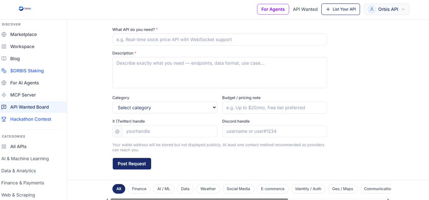Screen dimensions: 429x200
Task: Click the globe icon beside For AI Agents
Action: 4,83
